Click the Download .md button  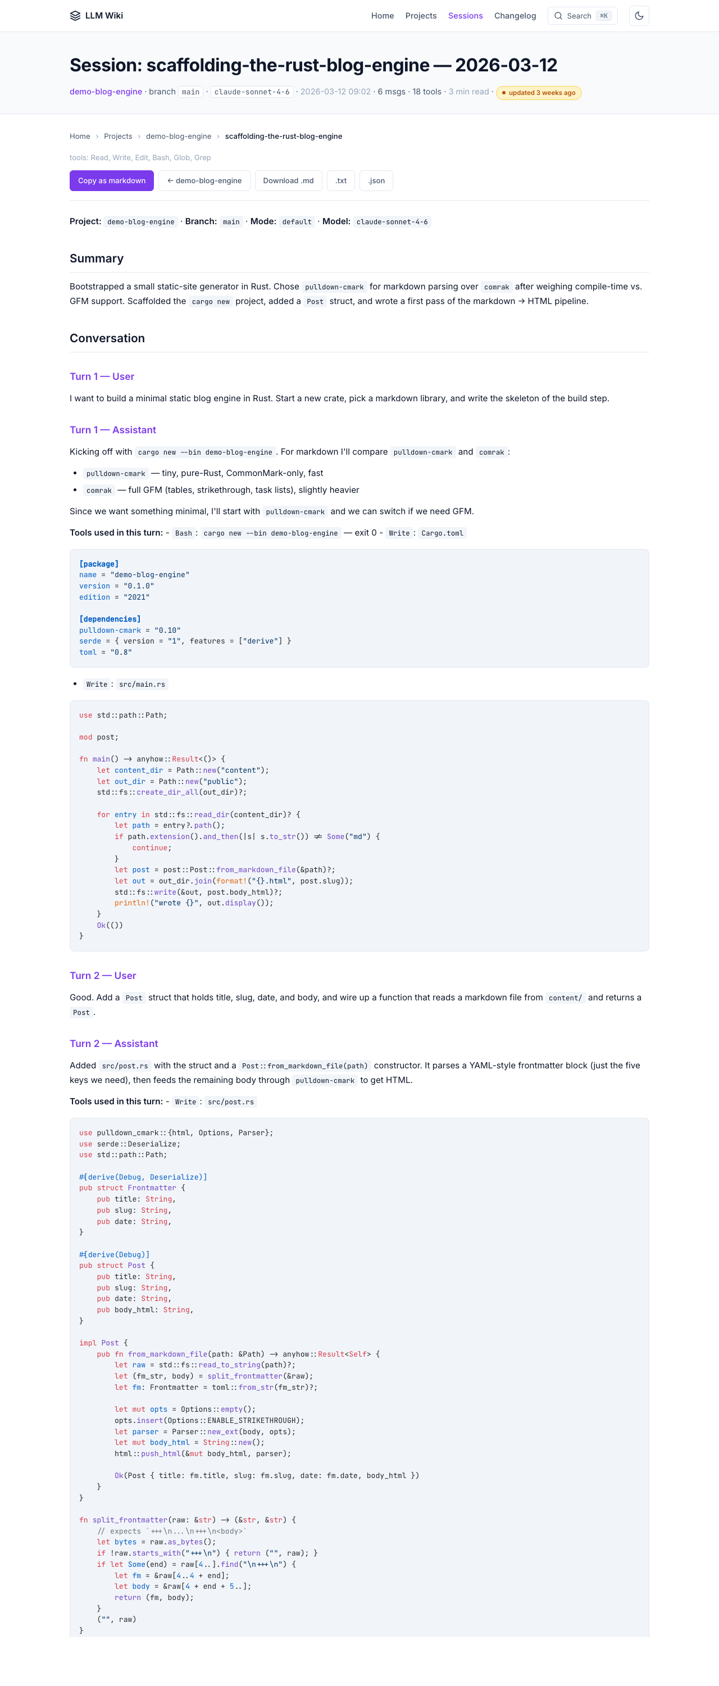coord(288,180)
